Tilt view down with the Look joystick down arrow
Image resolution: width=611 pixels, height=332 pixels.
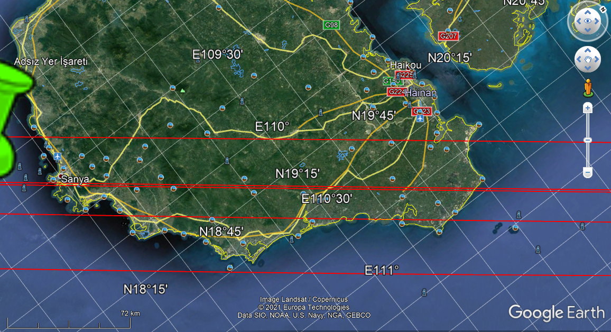pos(588,30)
